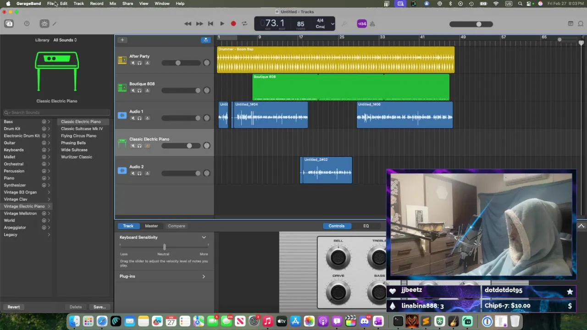Expand the Bass category
The image size is (587, 330).
(x=49, y=122)
